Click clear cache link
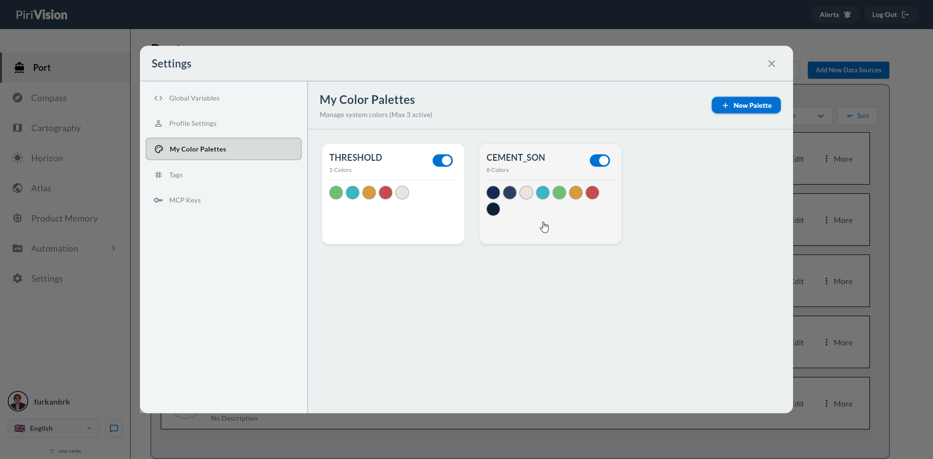The image size is (933, 459). coord(66,451)
